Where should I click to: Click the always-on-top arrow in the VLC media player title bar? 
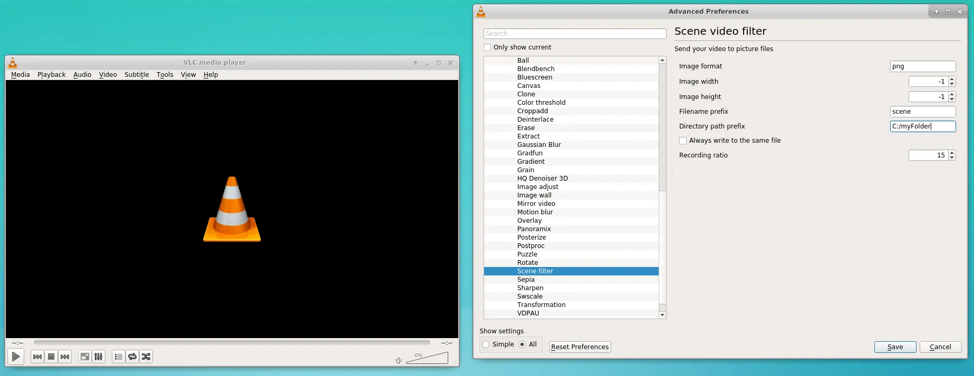click(416, 63)
